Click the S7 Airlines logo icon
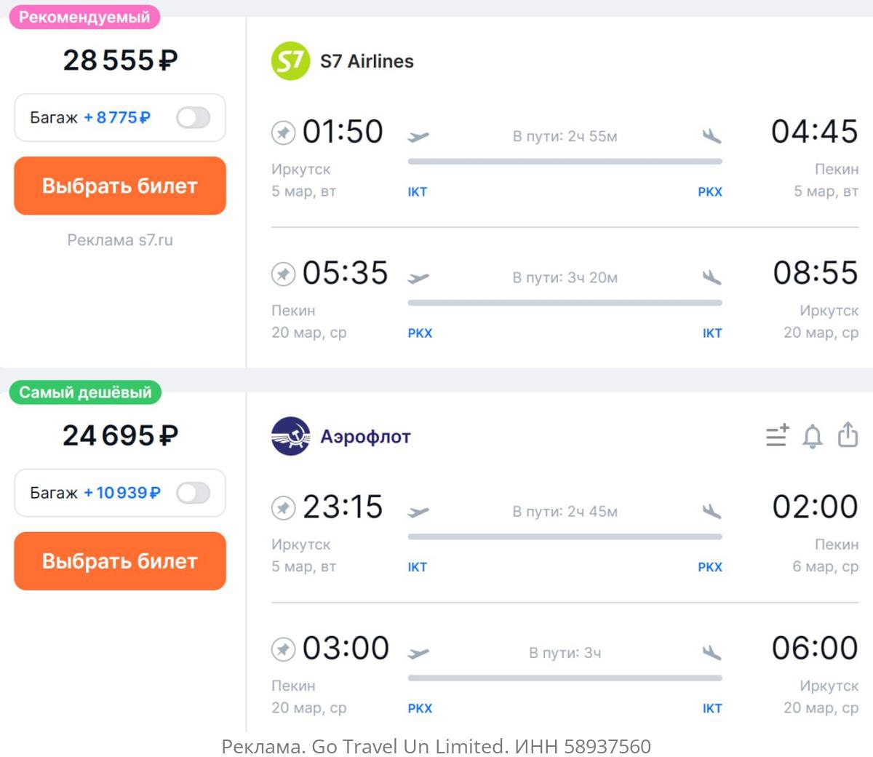This screenshot has width=873, height=757. 290,61
